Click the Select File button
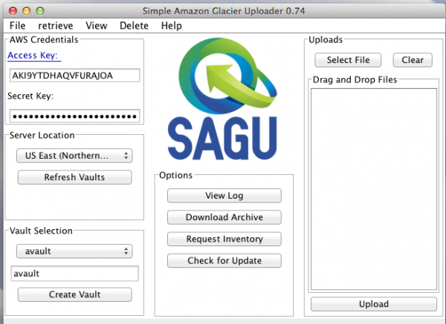The image size is (446, 324). 348,60
